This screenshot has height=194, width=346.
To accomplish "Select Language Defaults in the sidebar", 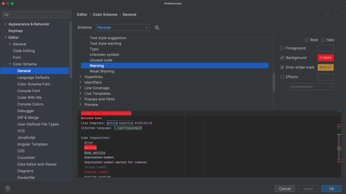I will click(33, 77).
